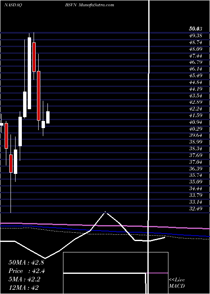
Task: Click the 42.24 price axis label
Action: point(196,109)
